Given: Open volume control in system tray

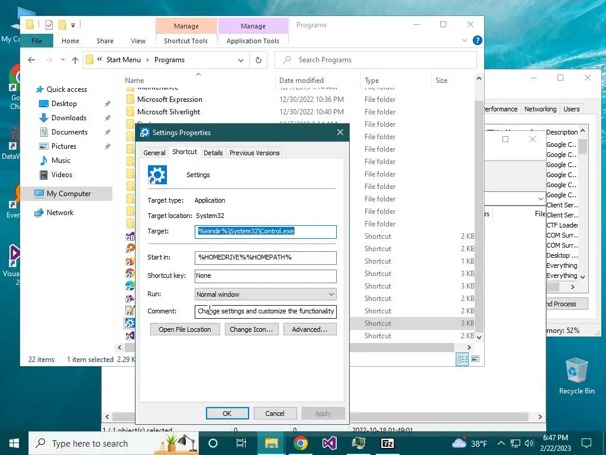Looking at the screenshot, I should pos(529,443).
